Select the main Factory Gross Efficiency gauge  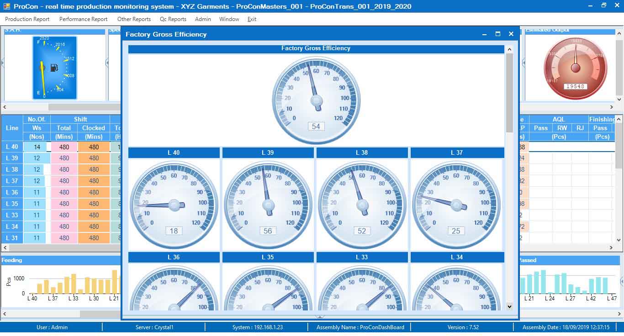pos(316,100)
